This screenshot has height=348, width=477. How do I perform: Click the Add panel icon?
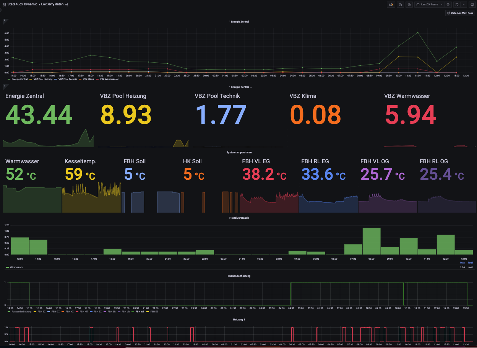(x=391, y=5)
